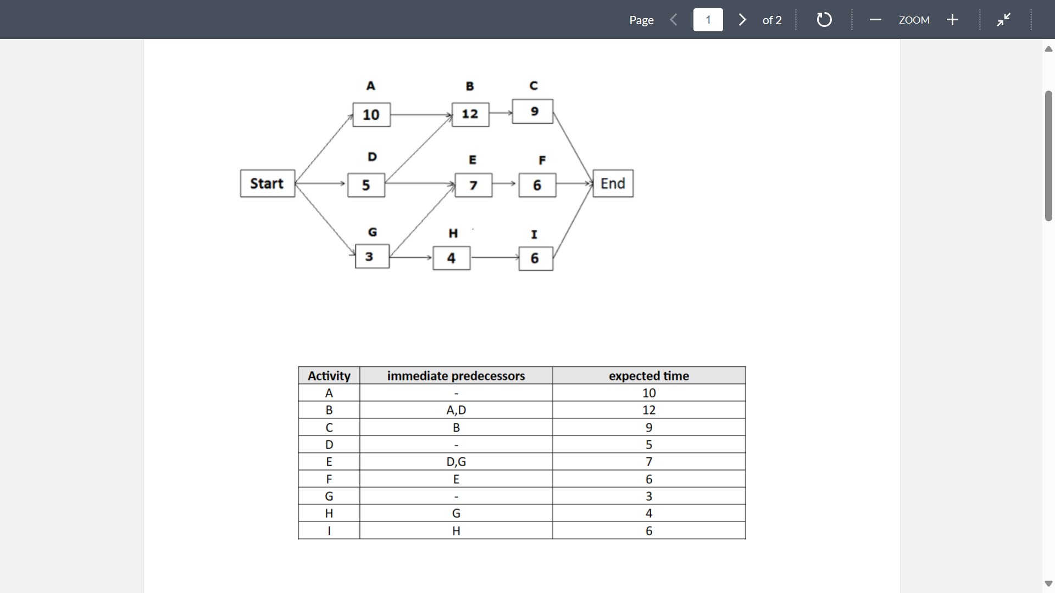
Task: Click the immediate predecessors header cell
Action: pos(456,376)
